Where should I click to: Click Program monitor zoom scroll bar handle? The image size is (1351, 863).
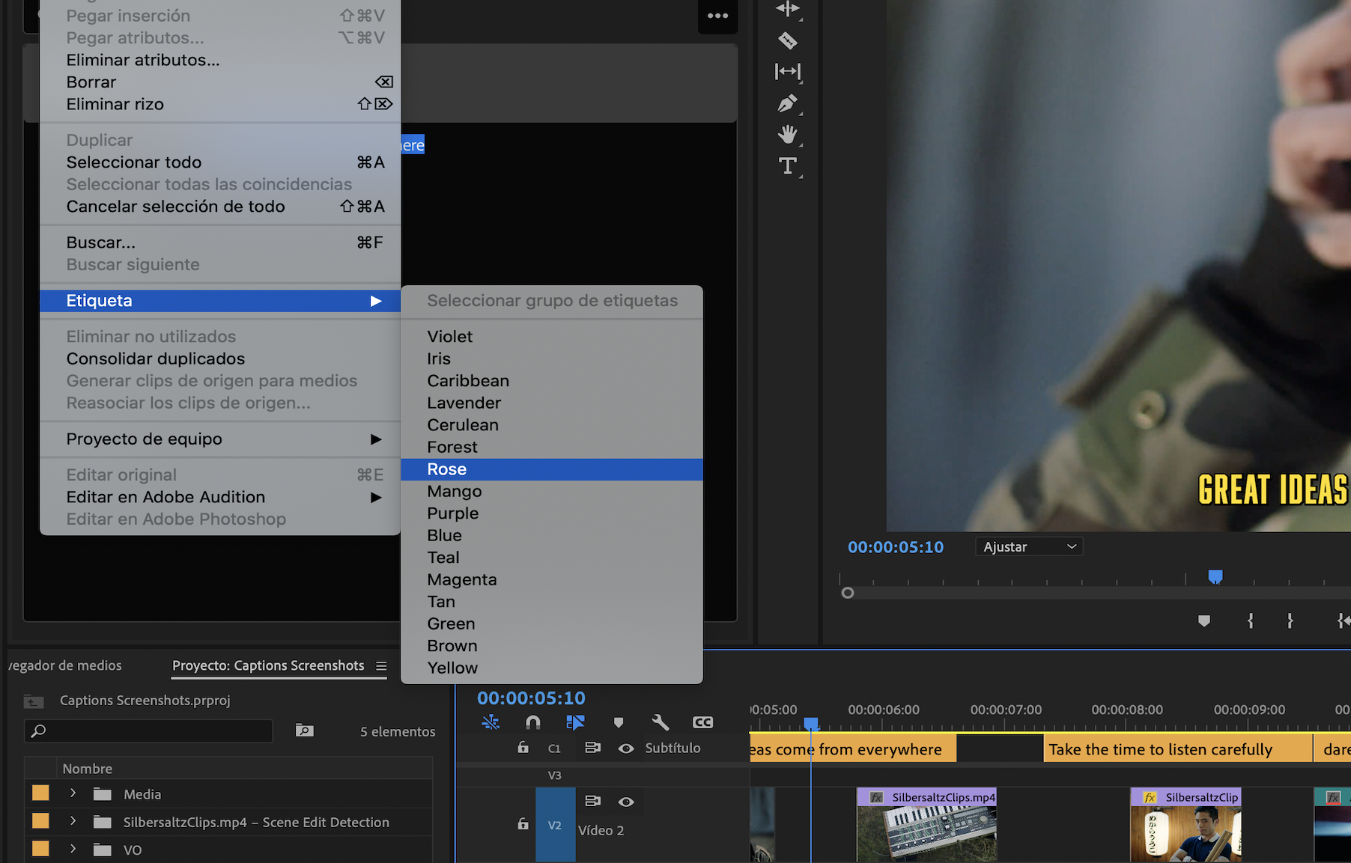[x=848, y=593]
